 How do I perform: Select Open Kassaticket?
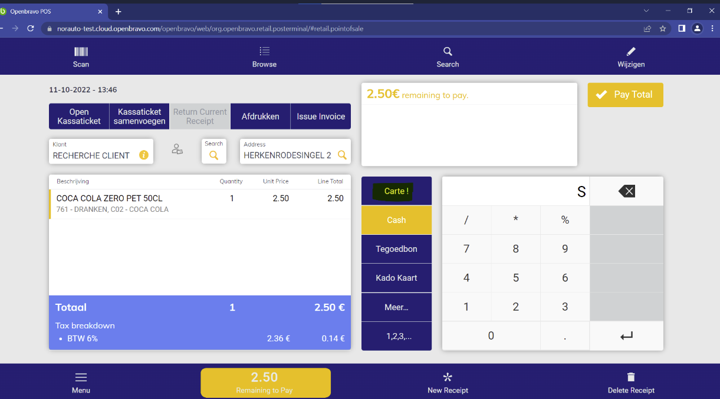tap(79, 117)
